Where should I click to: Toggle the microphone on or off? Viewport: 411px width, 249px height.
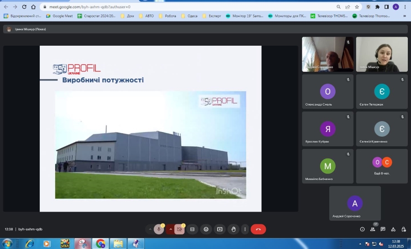click(159, 229)
